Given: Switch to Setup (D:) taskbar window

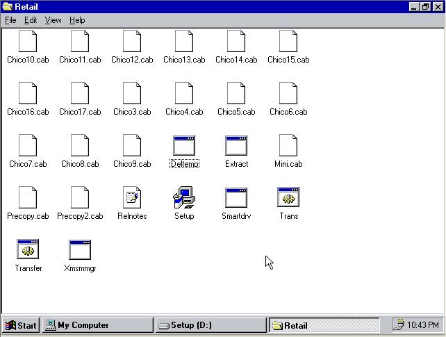Looking at the screenshot, I should click(210, 325).
